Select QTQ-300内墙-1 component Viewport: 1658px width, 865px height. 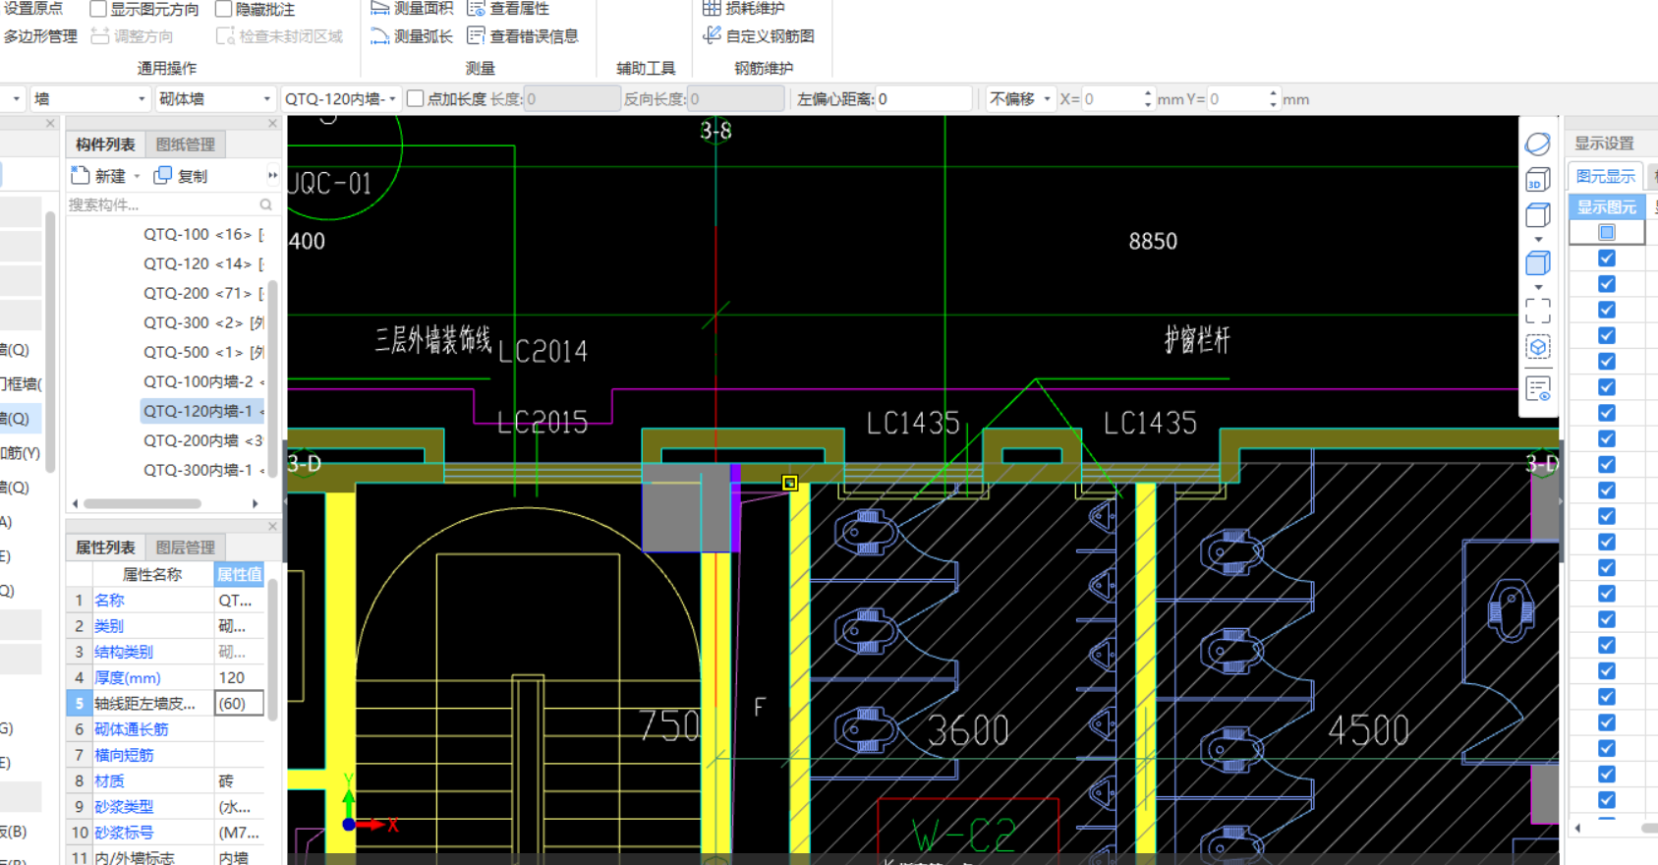pos(202,470)
